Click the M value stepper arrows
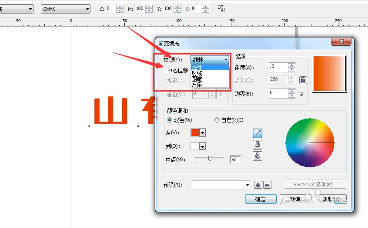Screen dimensions: 368x228 point(149,9)
